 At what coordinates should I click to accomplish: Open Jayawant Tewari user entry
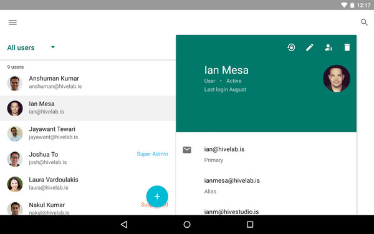pos(88,134)
